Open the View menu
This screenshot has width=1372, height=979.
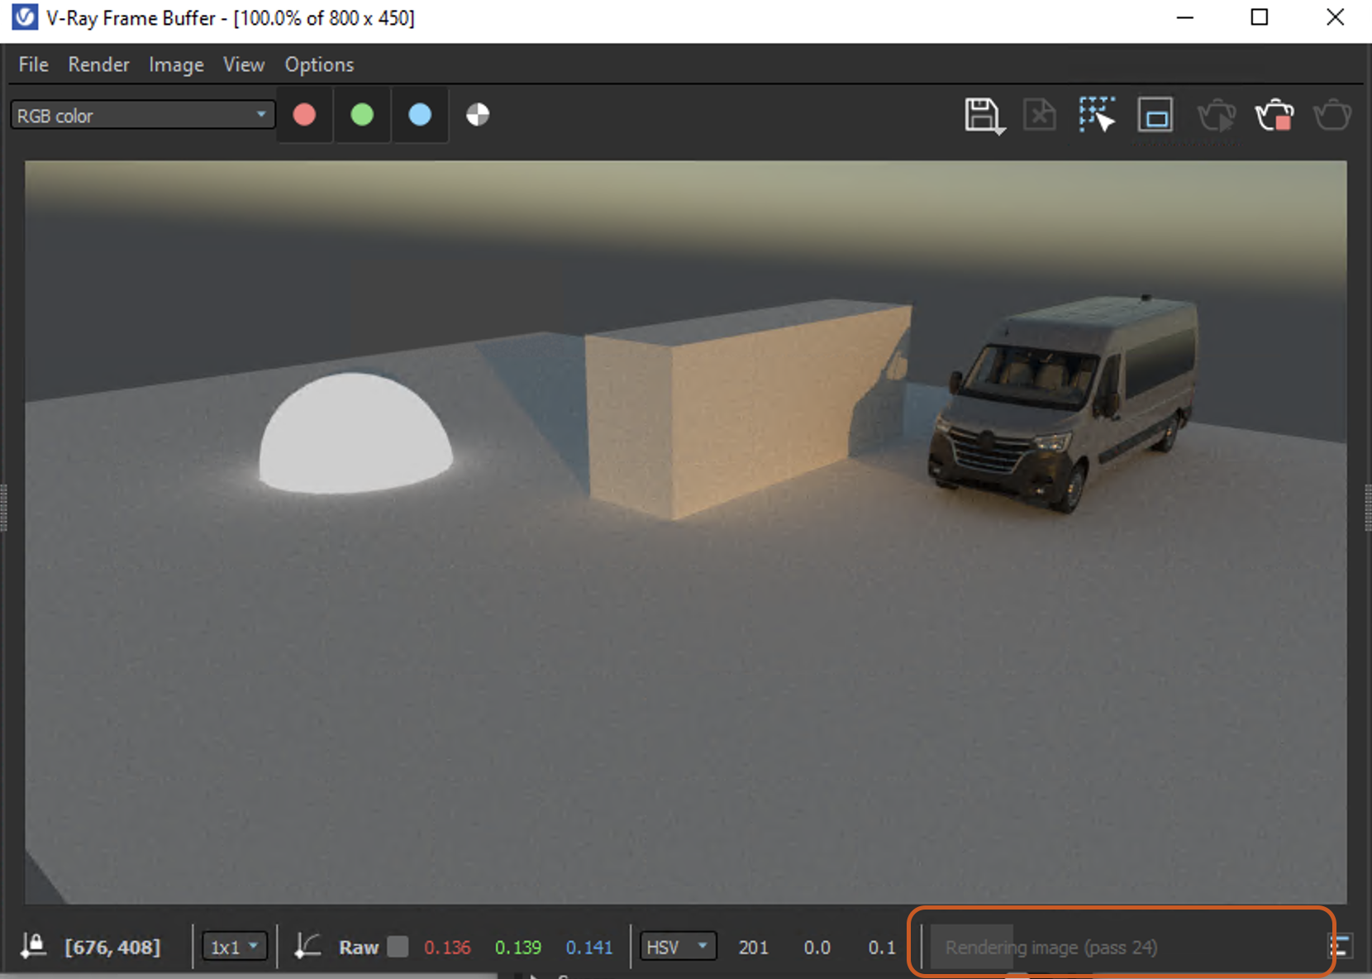pos(244,64)
